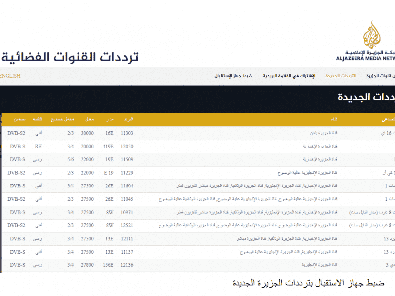Click the channel name in the 11509 row
Viewport: 395px width, 296px height.
click(x=320, y=159)
